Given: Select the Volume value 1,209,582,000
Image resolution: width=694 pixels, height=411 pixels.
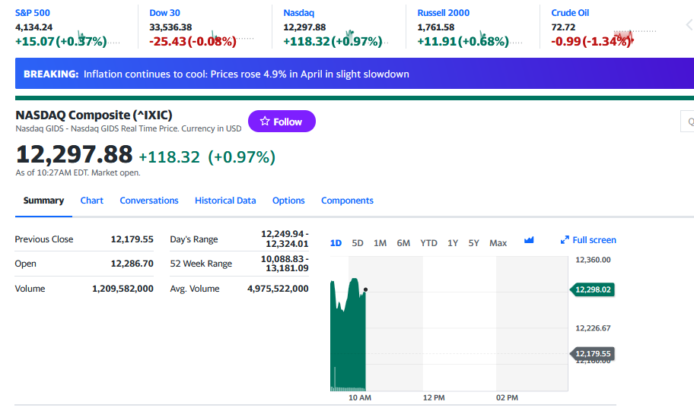Looking at the screenshot, I should [123, 289].
